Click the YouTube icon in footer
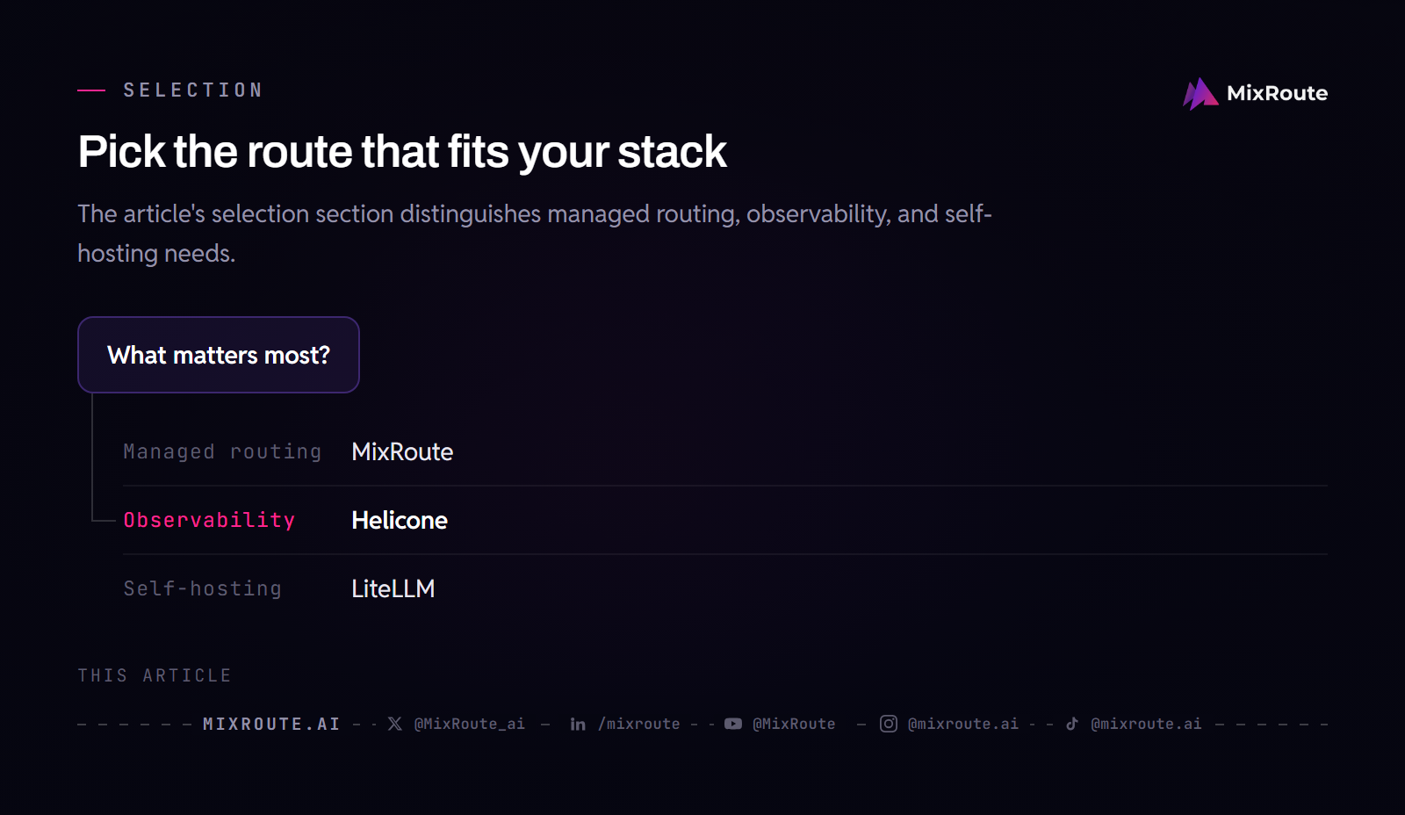 733,724
